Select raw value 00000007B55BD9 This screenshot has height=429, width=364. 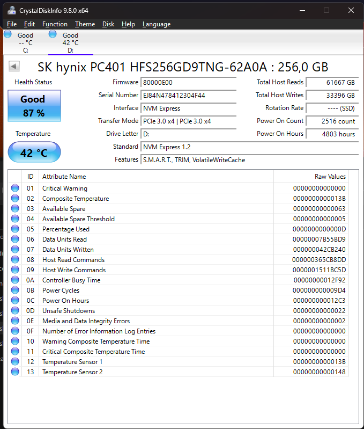[319, 239]
